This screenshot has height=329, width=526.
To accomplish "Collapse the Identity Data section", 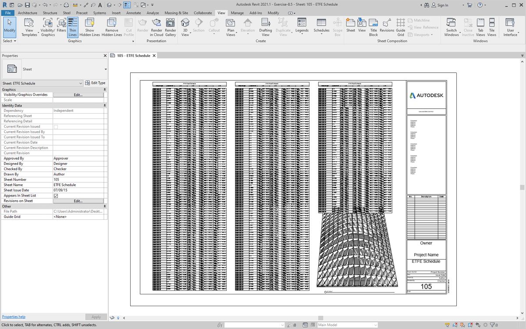I will tap(104, 106).
